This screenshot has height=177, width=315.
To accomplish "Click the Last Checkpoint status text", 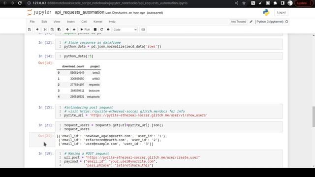I will (x=125, y=13).
